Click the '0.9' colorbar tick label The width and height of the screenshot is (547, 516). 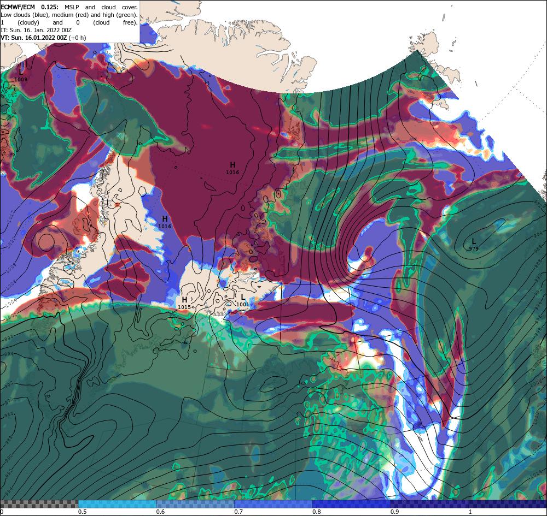click(x=395, y=512)
